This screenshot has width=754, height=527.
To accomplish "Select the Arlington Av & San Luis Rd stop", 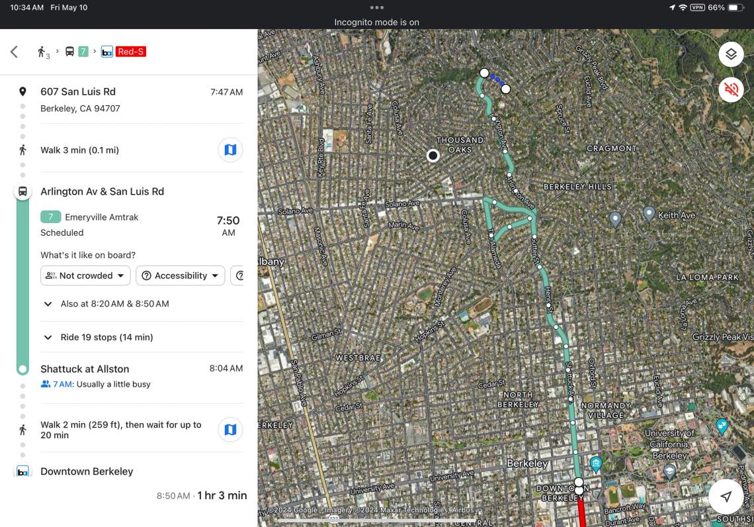I will coord(102,191).
